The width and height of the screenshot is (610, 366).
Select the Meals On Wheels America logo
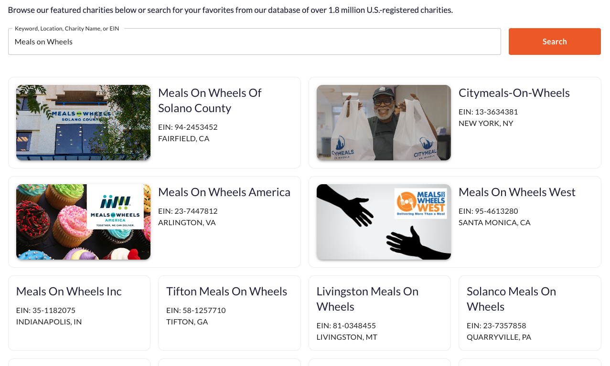click(115, 207)
